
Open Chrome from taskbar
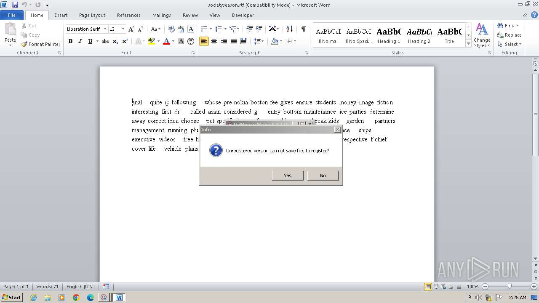point(76,298)
